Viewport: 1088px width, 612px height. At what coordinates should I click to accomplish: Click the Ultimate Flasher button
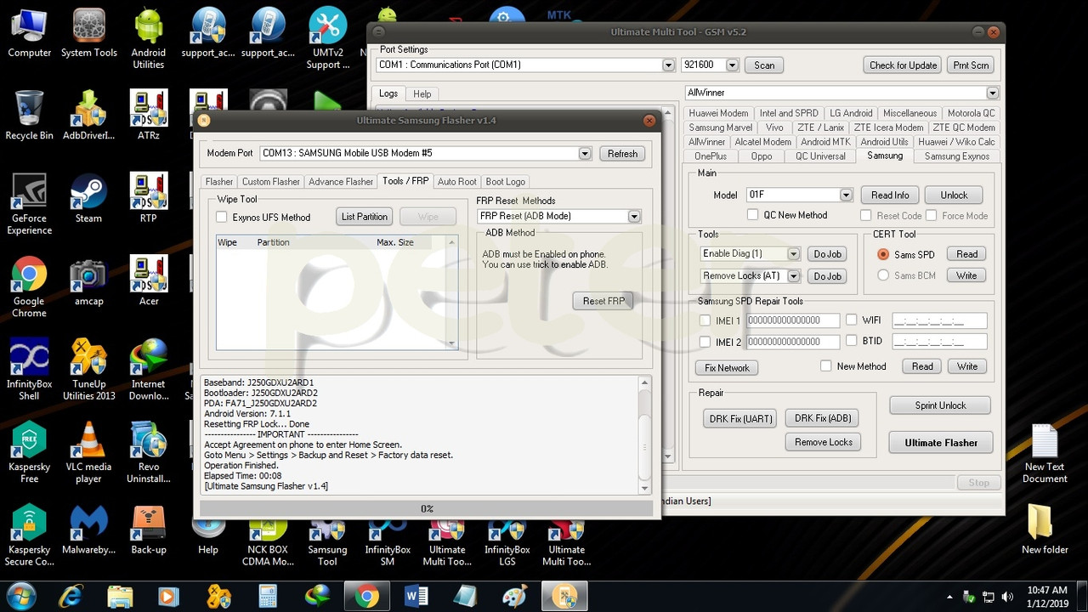click(x=941, y=443)
